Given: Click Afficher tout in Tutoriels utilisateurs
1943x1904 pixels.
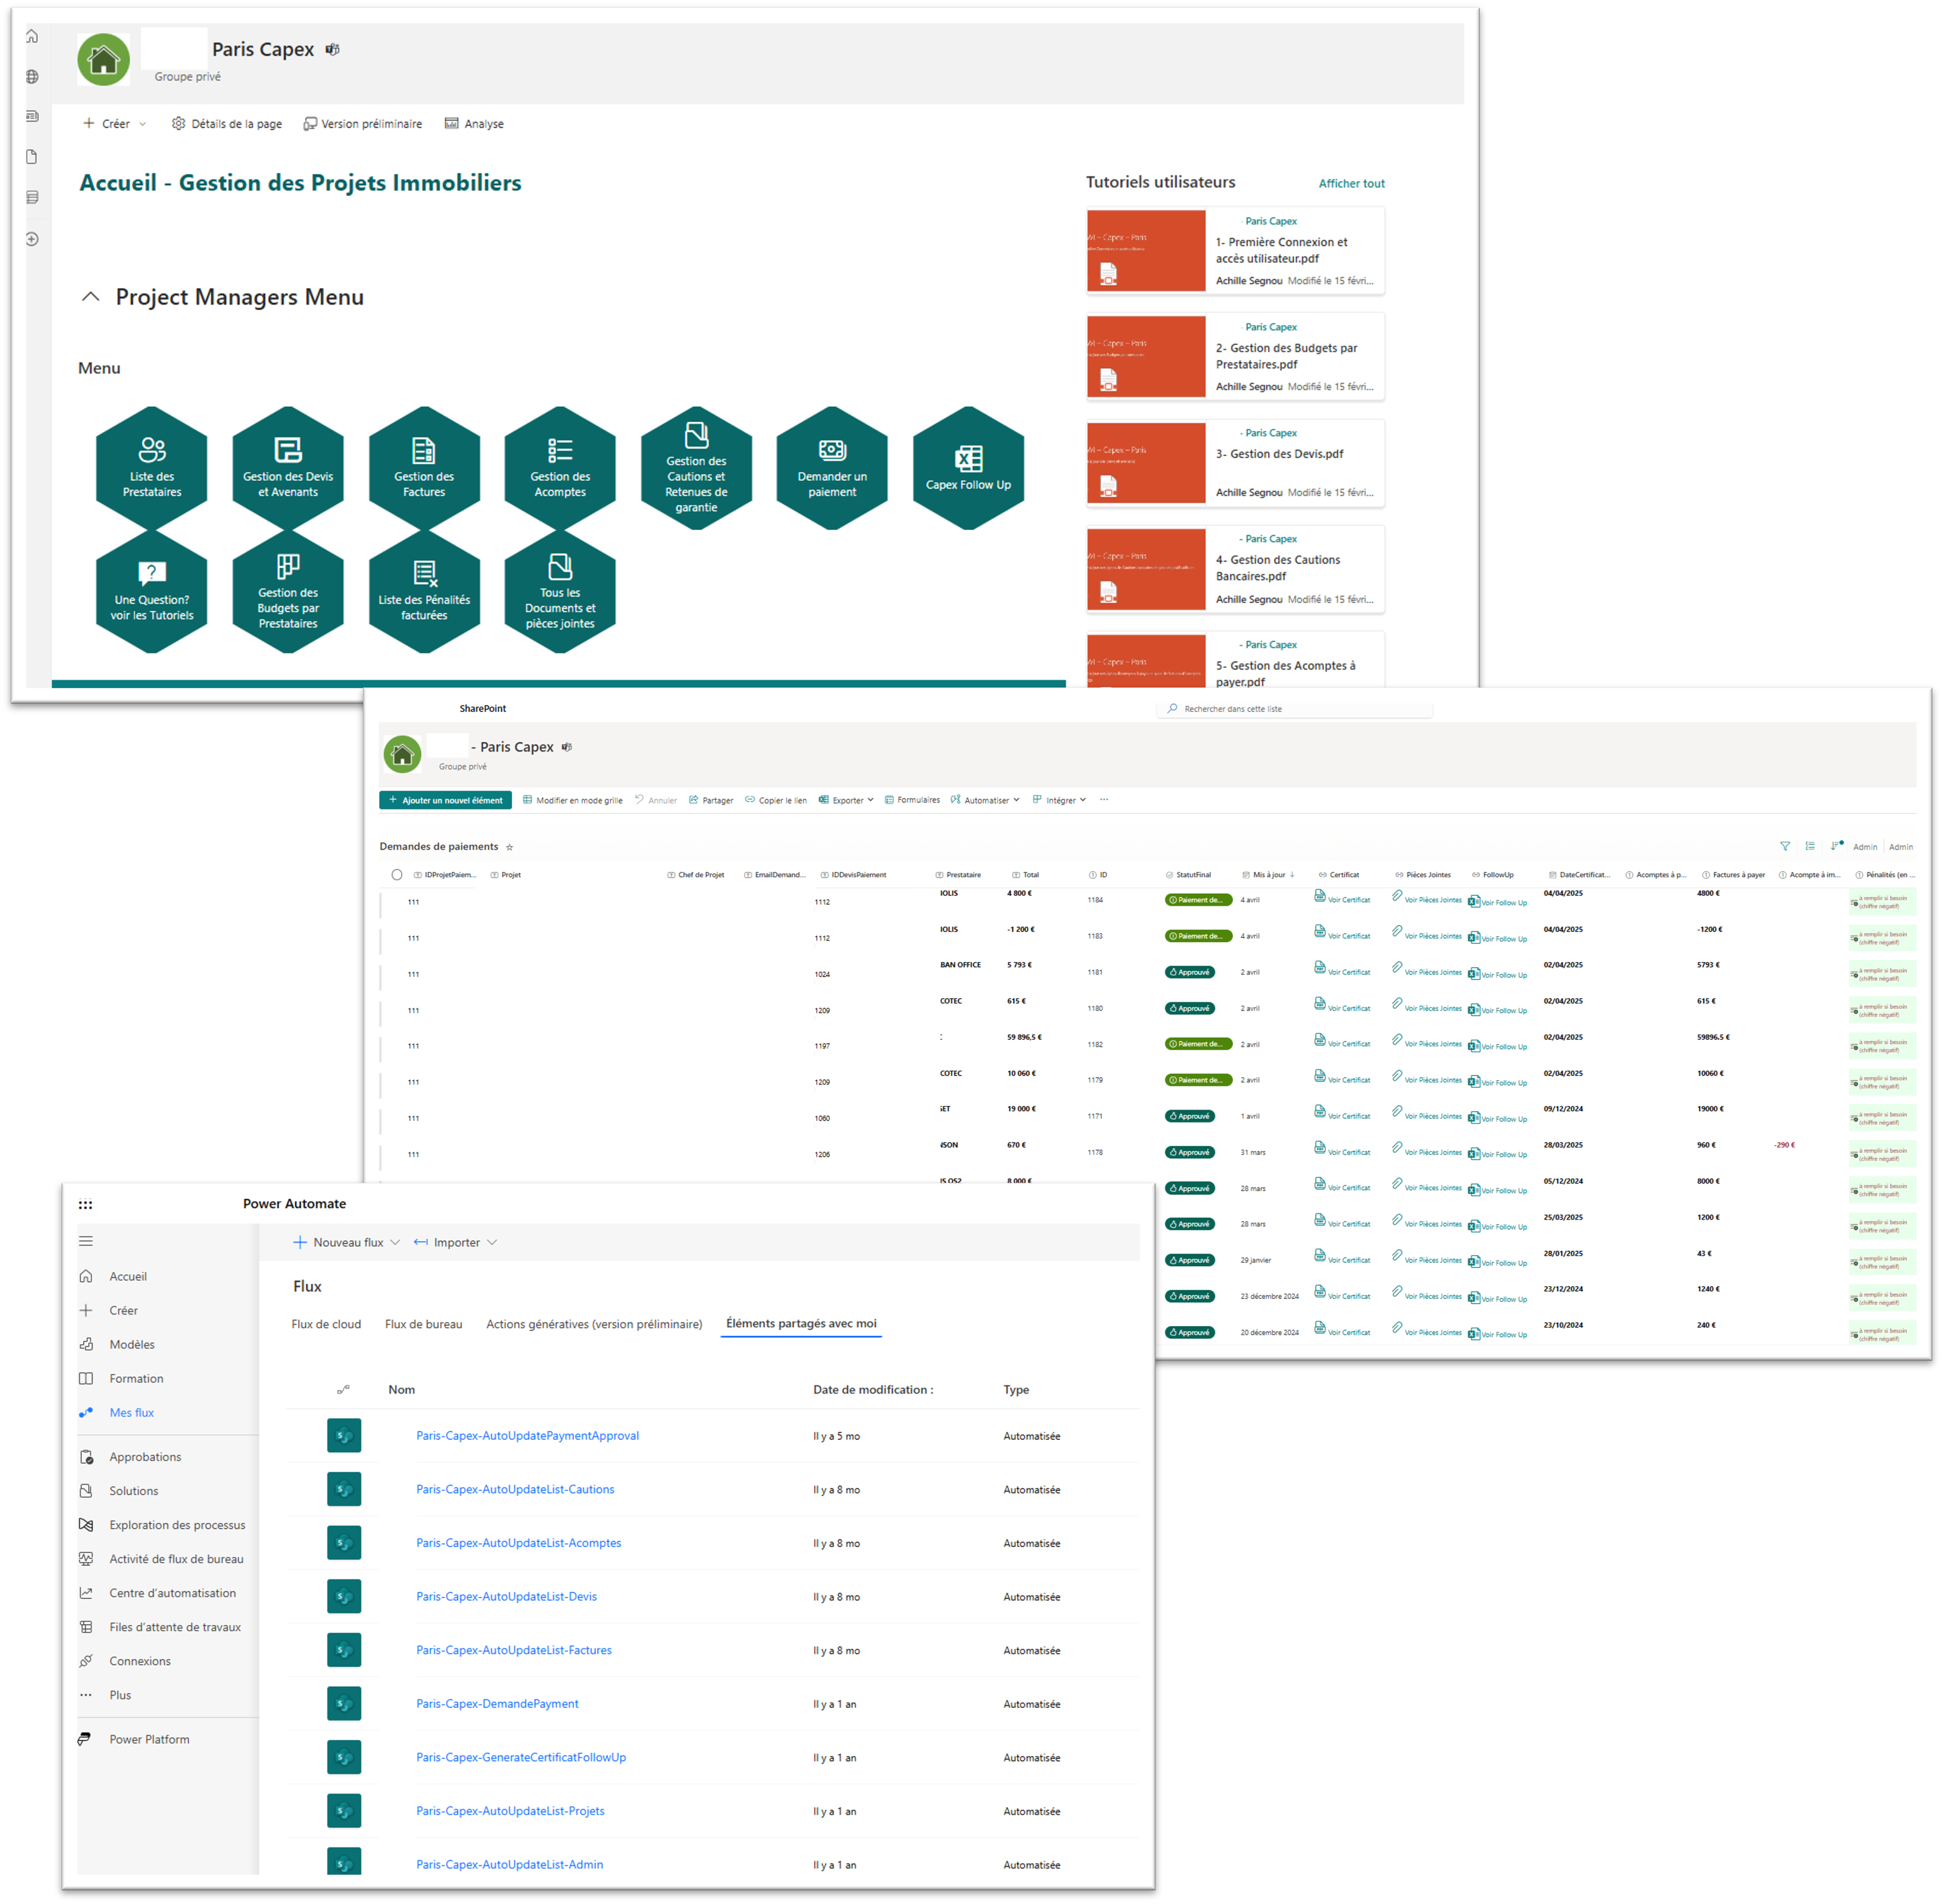Looking at the screenshot, I should [x=1351, y=183].
